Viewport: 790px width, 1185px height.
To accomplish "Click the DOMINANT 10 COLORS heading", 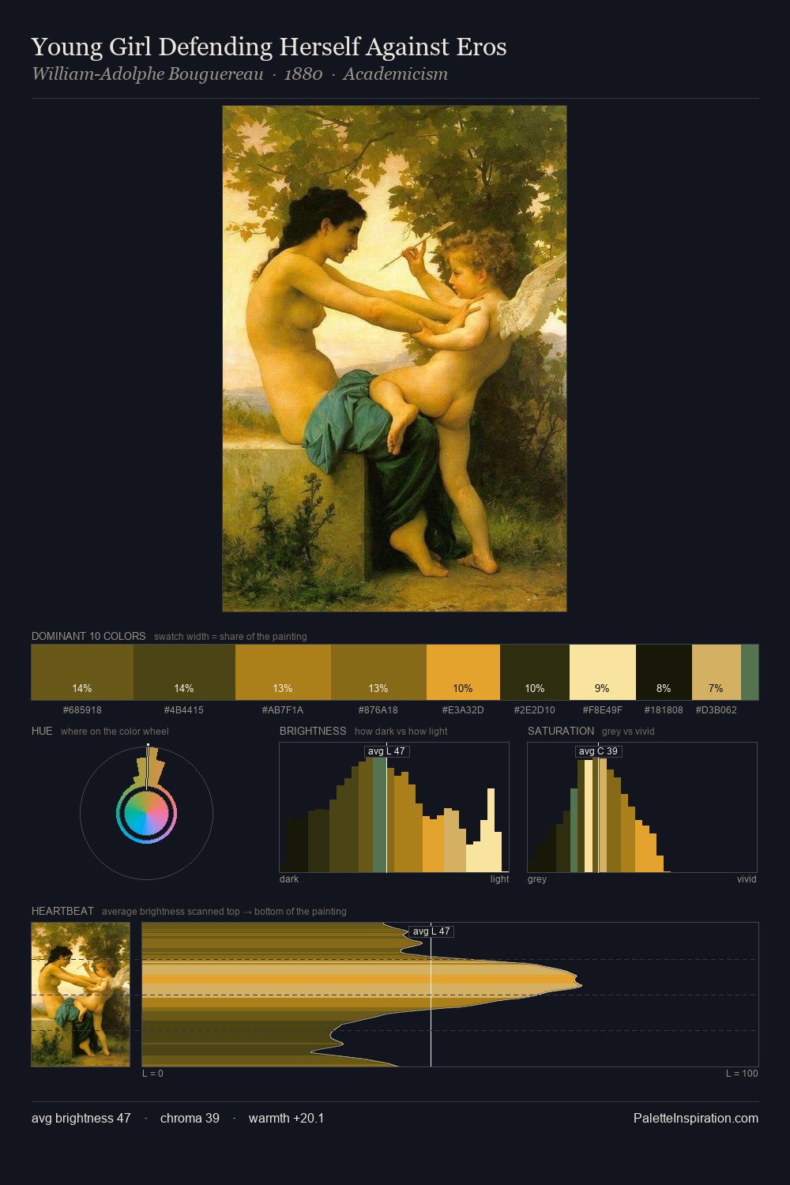I will coord(88,636).
